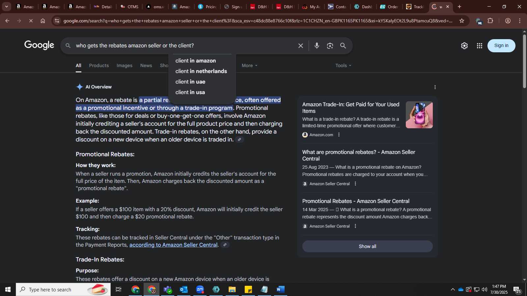Image resolution: width=527 pixels, height=296 pixels.
Task: Open the taskbar clock and date
Action: [499, 289]
